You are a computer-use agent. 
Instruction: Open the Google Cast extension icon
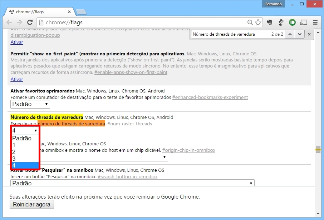click(x=304, y=22)
